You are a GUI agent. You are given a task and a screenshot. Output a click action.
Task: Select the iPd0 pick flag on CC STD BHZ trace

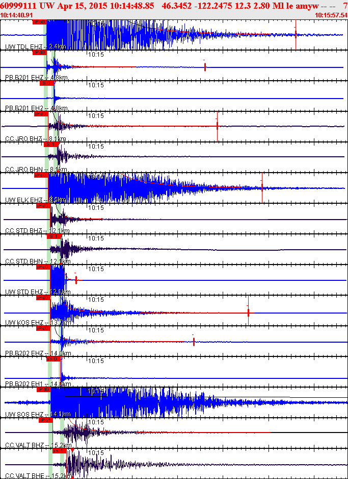point(43,206)
